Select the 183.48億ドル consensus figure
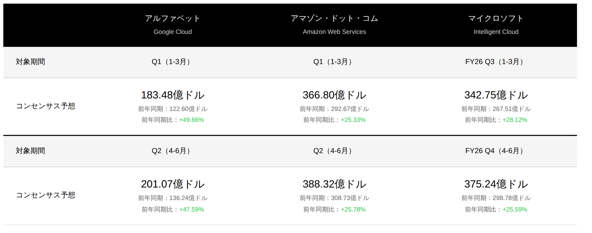This screenshot has width=592, height=233. pyautogui.click(x=173, y=95)
